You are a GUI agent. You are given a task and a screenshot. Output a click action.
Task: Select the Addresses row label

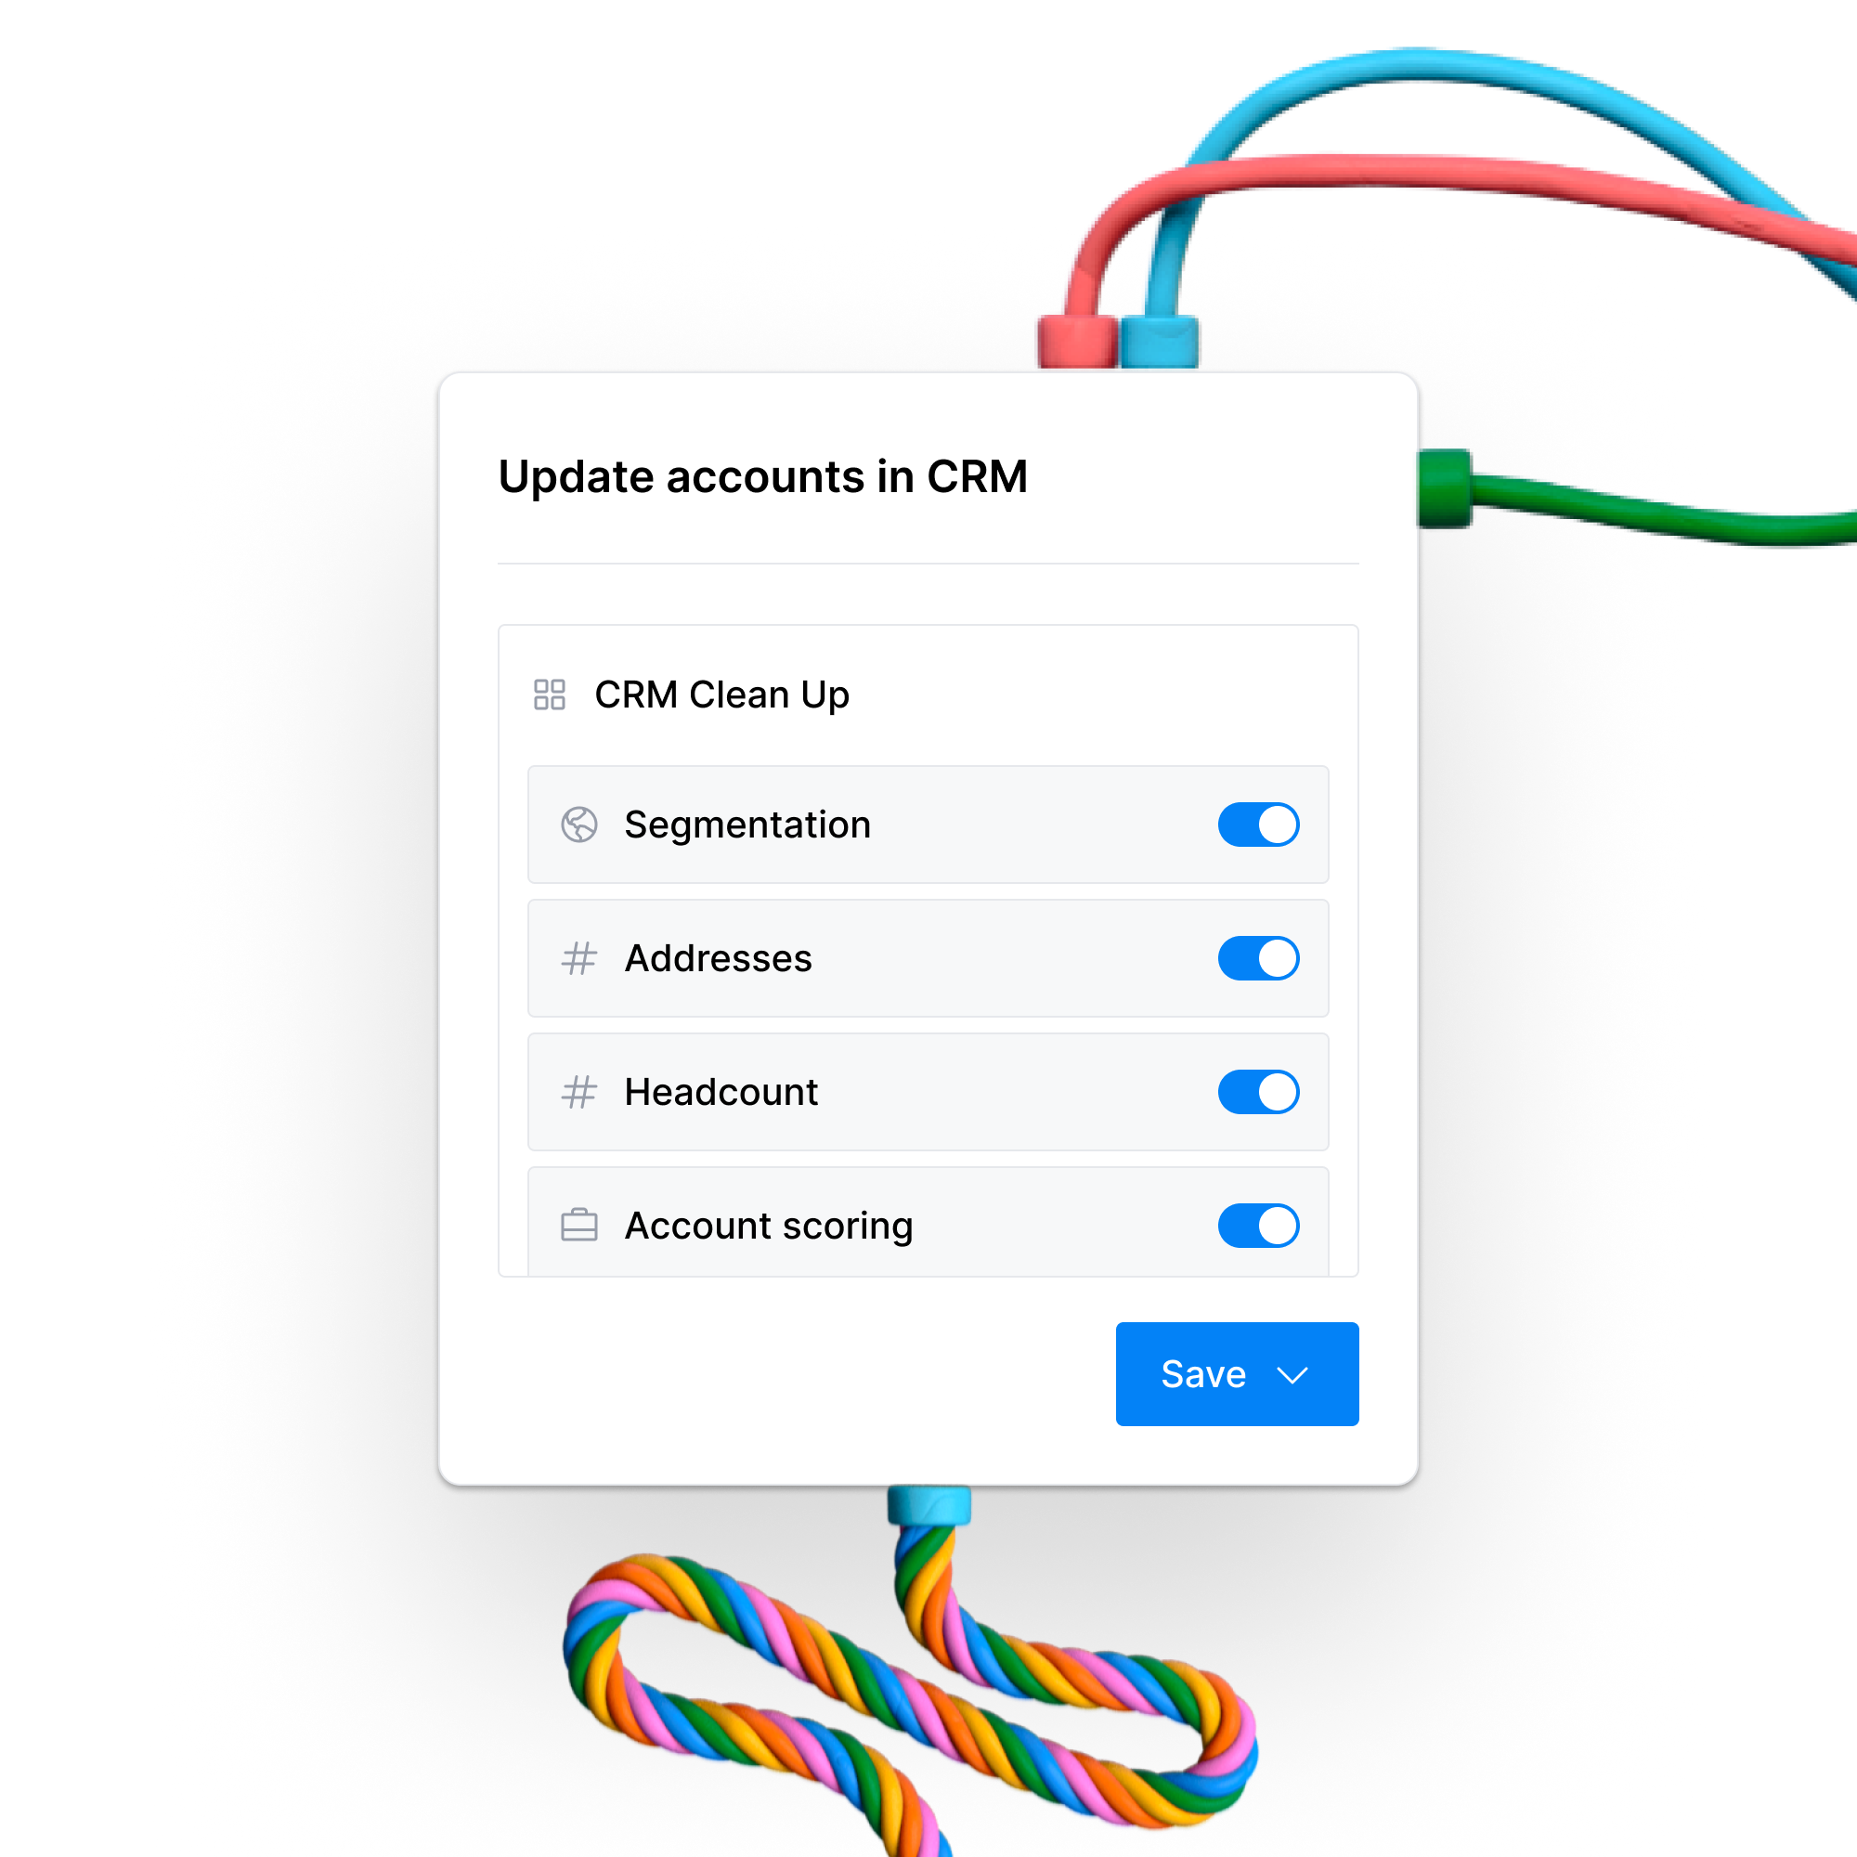718,957
